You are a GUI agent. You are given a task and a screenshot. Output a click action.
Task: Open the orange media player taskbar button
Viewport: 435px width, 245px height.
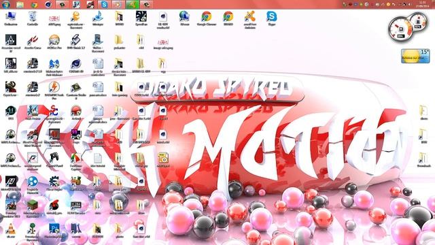click(x=118, y=5)
